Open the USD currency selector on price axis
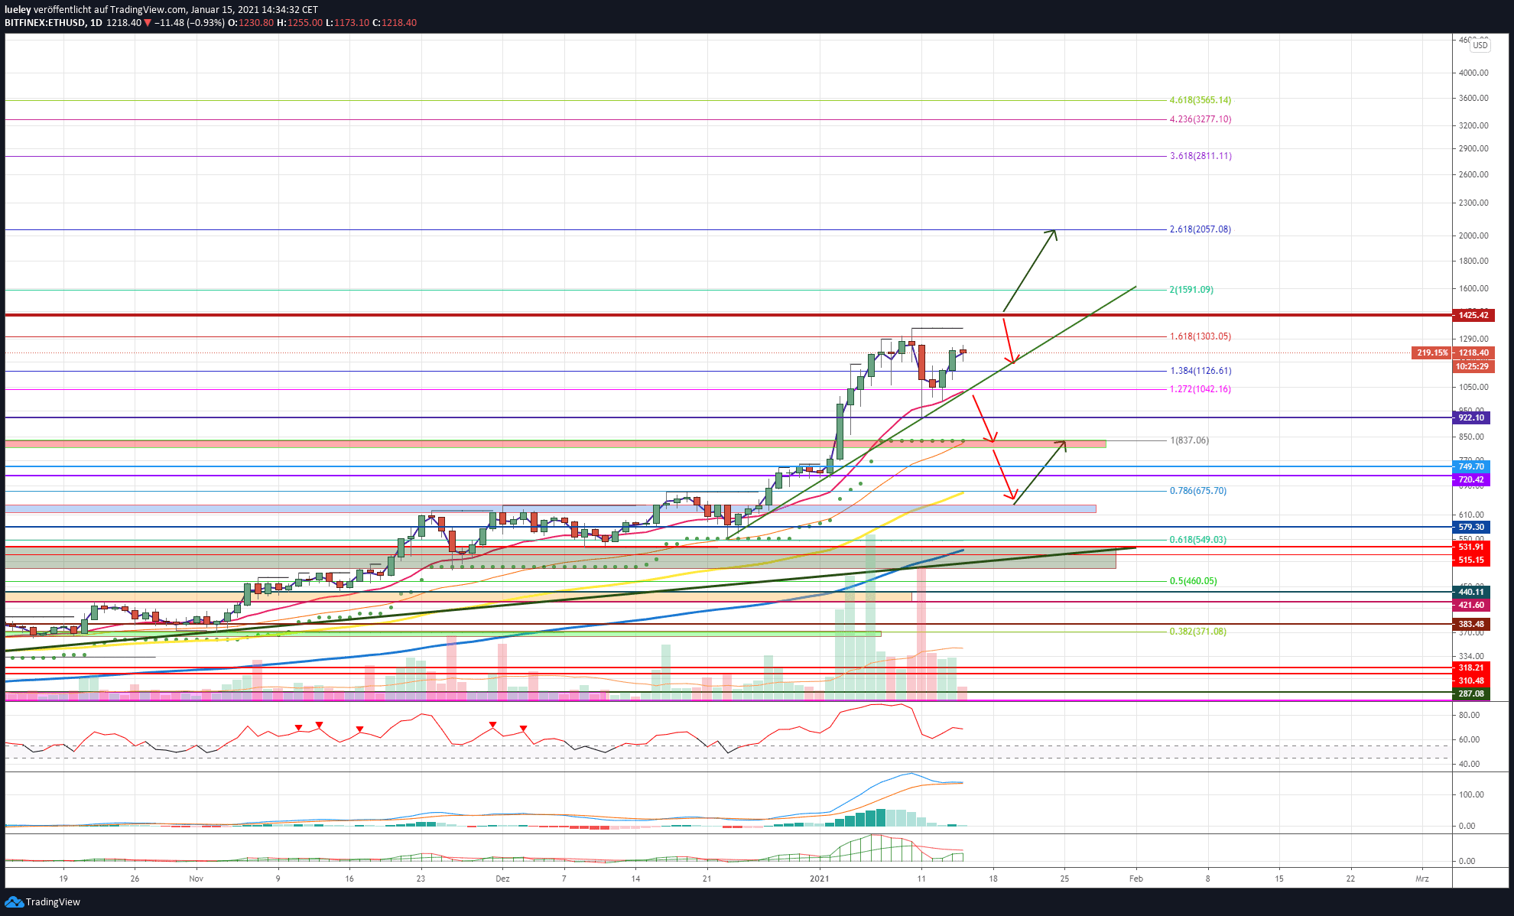 tap(1480, 45)
